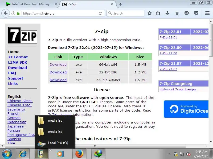
Task: Bookmark this page with the star icon
Action: point(150,13)
